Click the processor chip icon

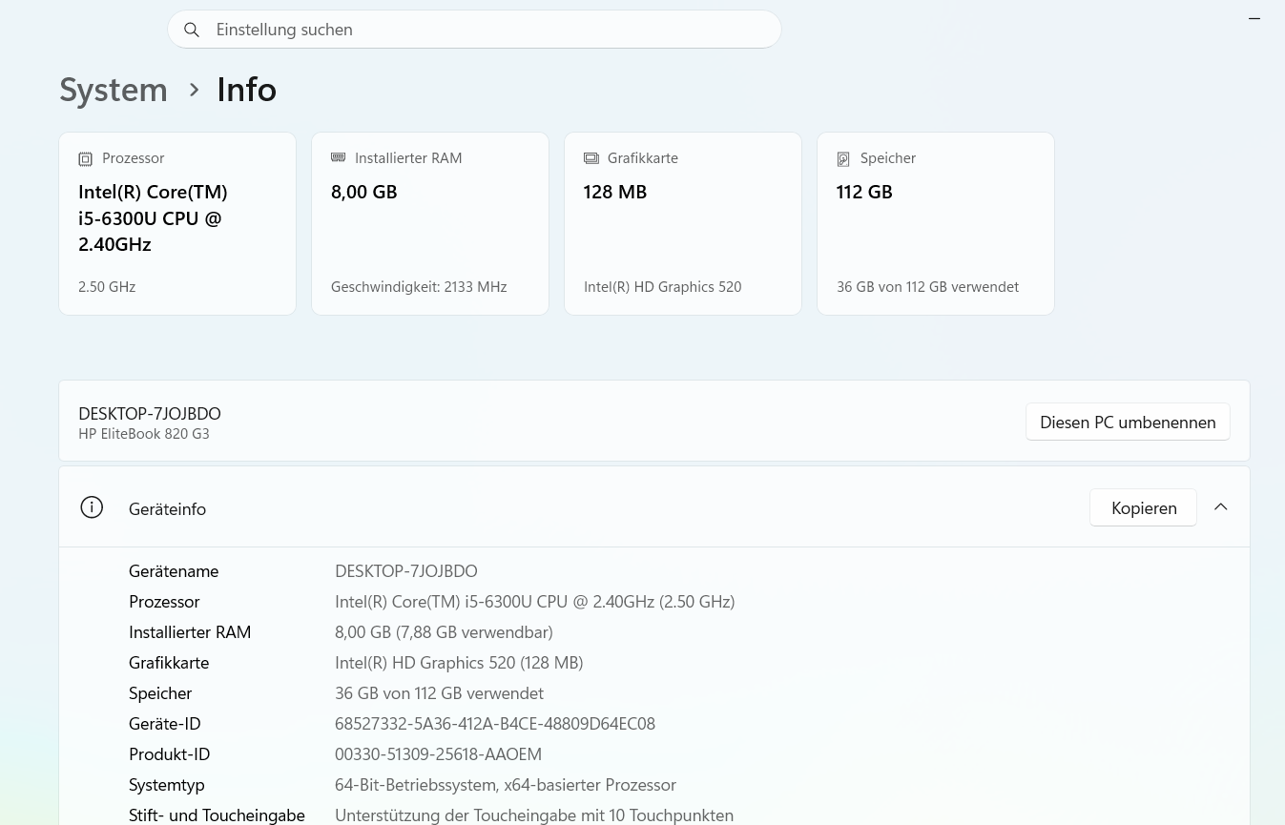85,159
